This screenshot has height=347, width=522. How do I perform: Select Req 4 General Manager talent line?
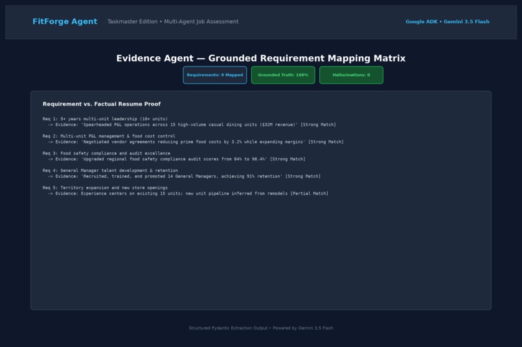(x=110, y=171)
